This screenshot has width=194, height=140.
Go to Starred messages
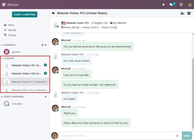pyautogui.click(x=12, y=30)
